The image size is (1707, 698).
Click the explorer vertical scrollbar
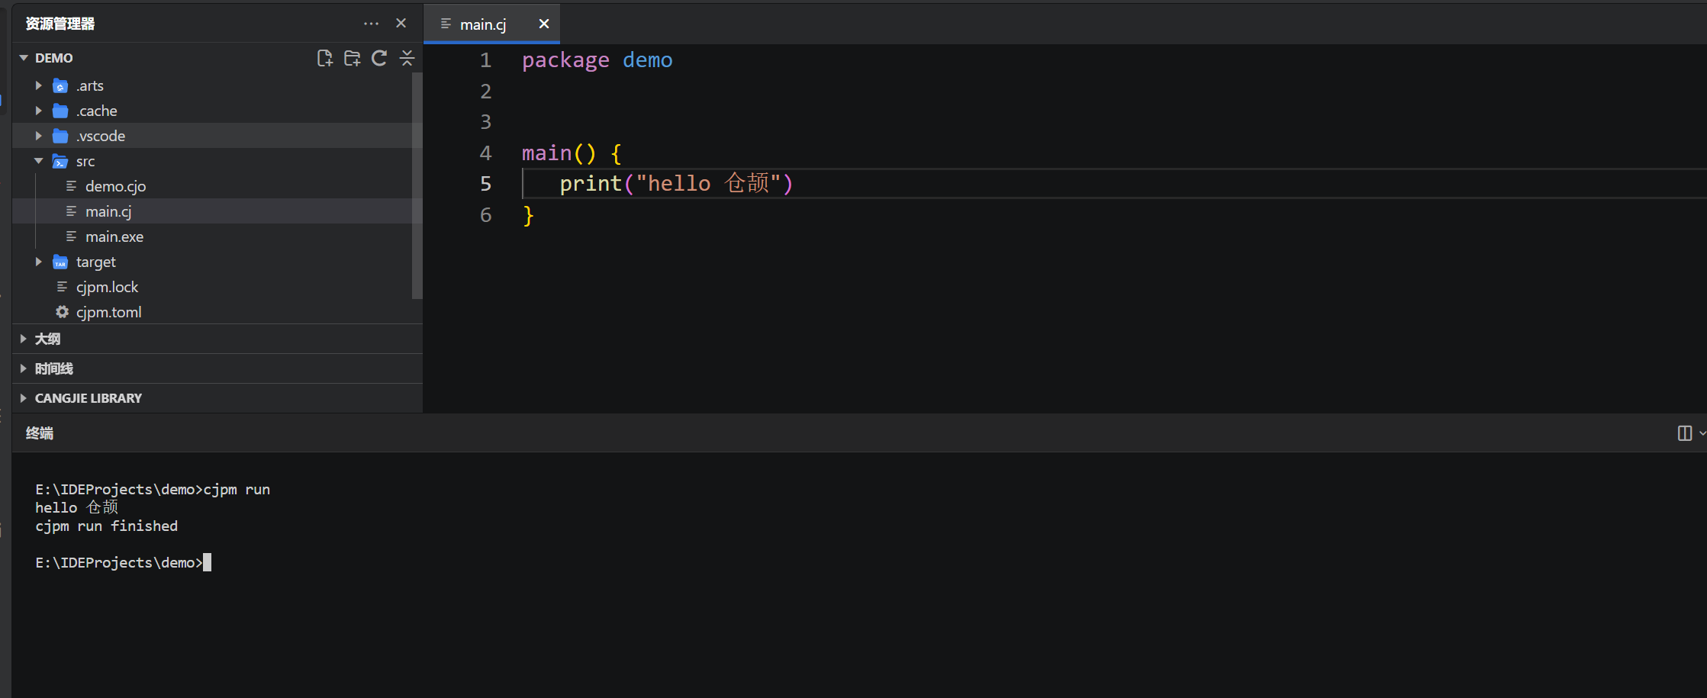[417, 185]
